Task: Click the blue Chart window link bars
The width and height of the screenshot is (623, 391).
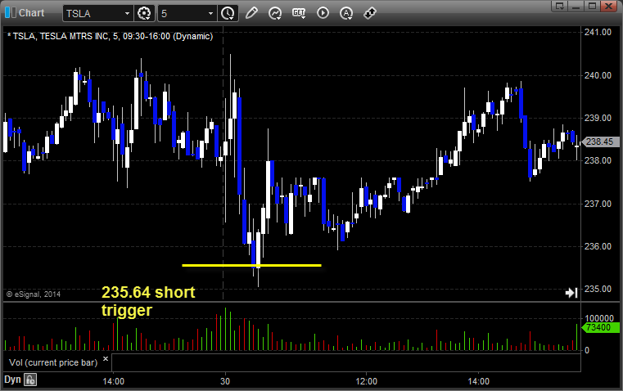Action: click(11, 12)
